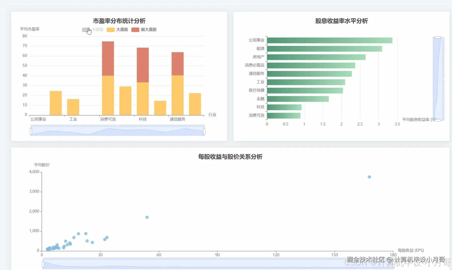The height and width of the screenshot is (270, 452).
Task: Click top handle of dividend chart vertical zoom slider
Action: (x=438, y=37)
